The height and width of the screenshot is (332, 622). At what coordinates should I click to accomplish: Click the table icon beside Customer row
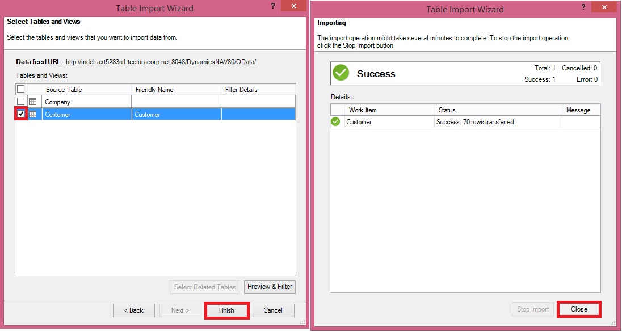33,115
